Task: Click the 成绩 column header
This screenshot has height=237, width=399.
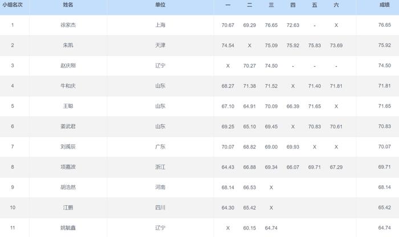Action: pyautogui.click(x=385, y=5)
